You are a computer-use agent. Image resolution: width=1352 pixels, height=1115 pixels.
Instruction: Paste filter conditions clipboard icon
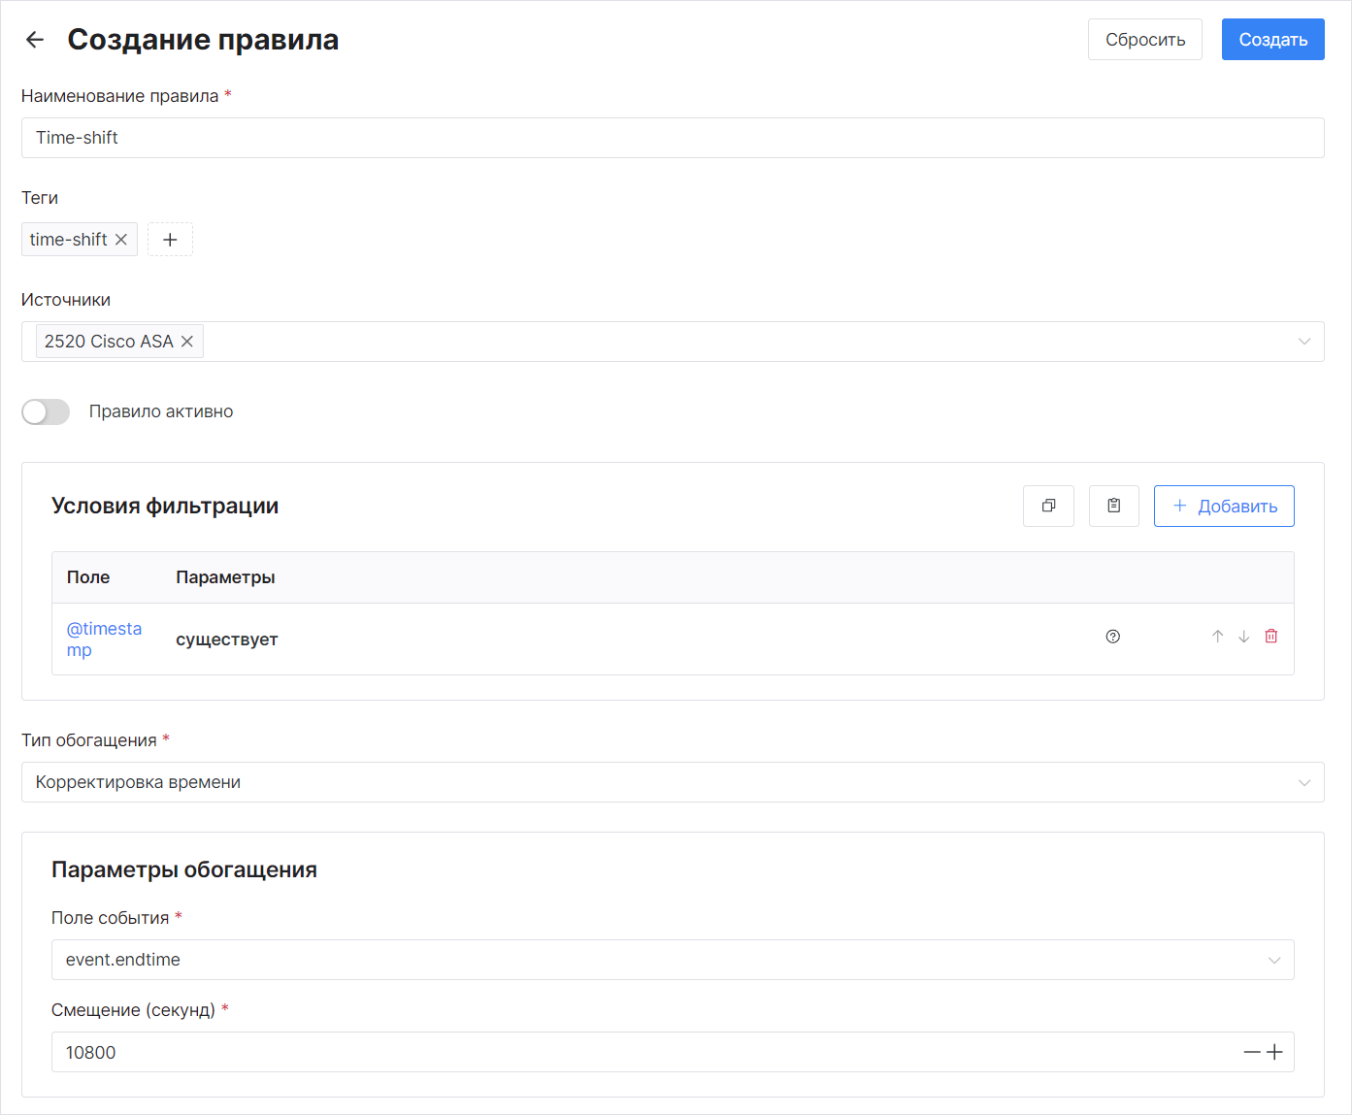click(1113, 506)
